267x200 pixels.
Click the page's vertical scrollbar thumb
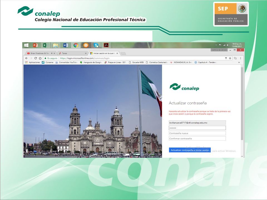click(242, 103)
